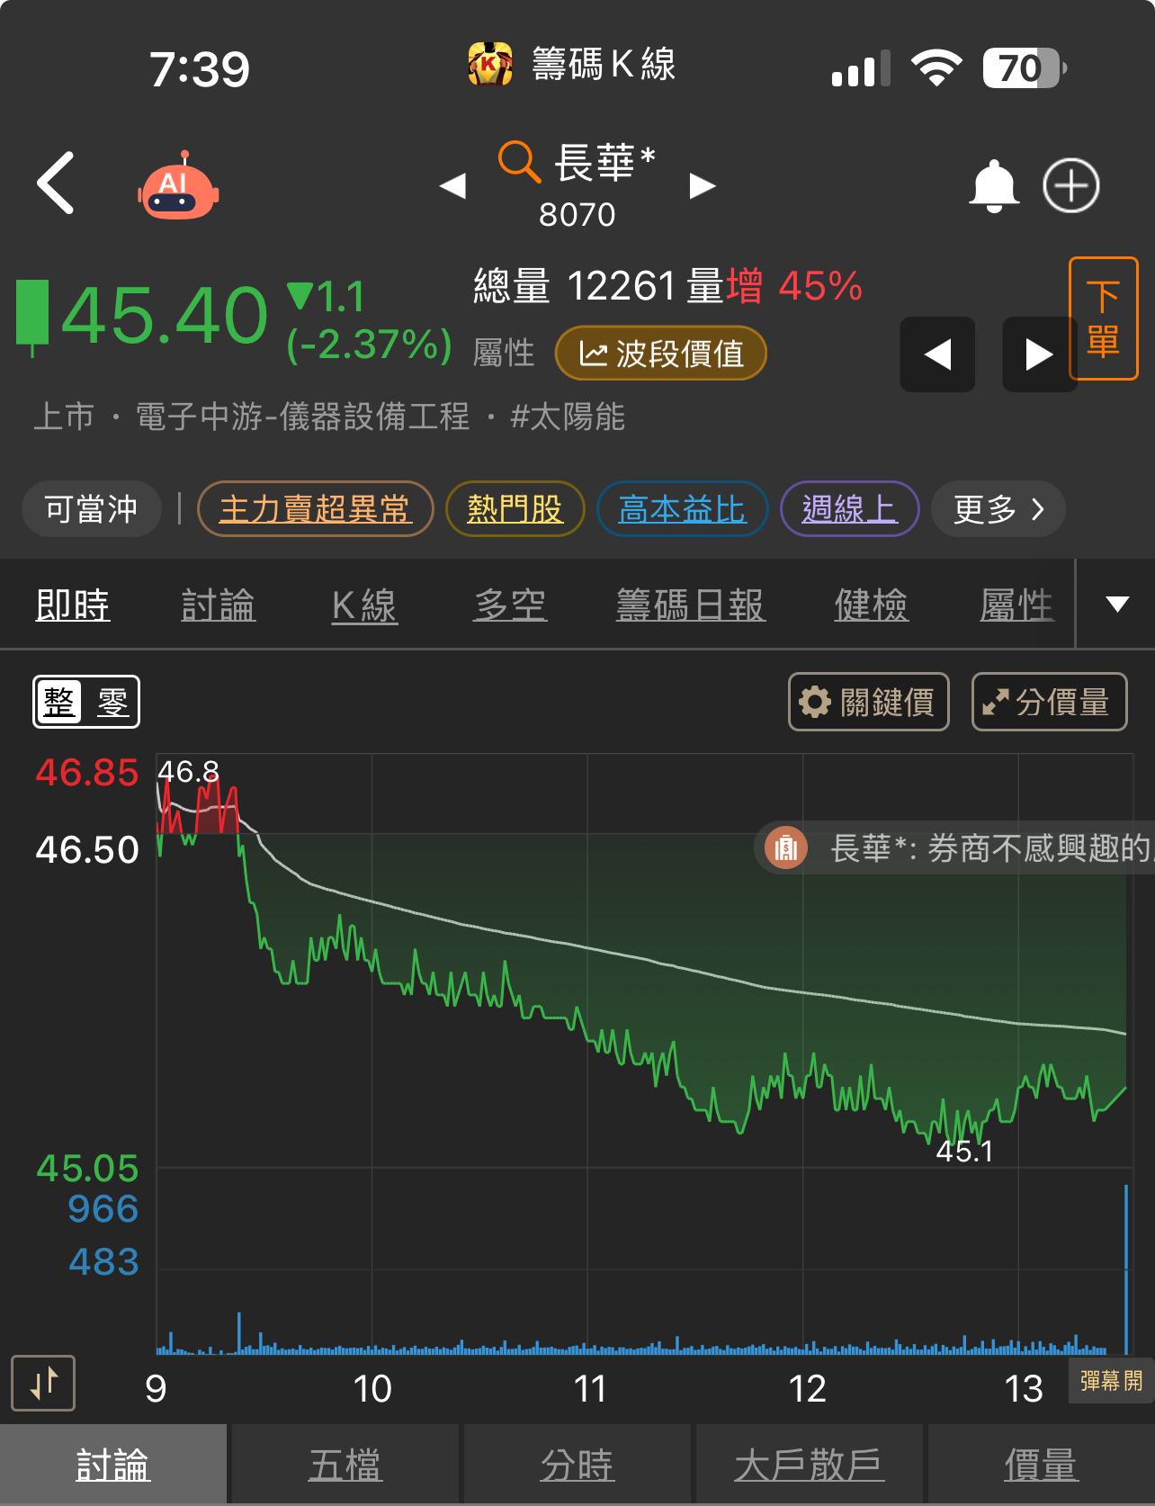
Task: Tap the 長華* stock name title
Action: pos(604,163)
